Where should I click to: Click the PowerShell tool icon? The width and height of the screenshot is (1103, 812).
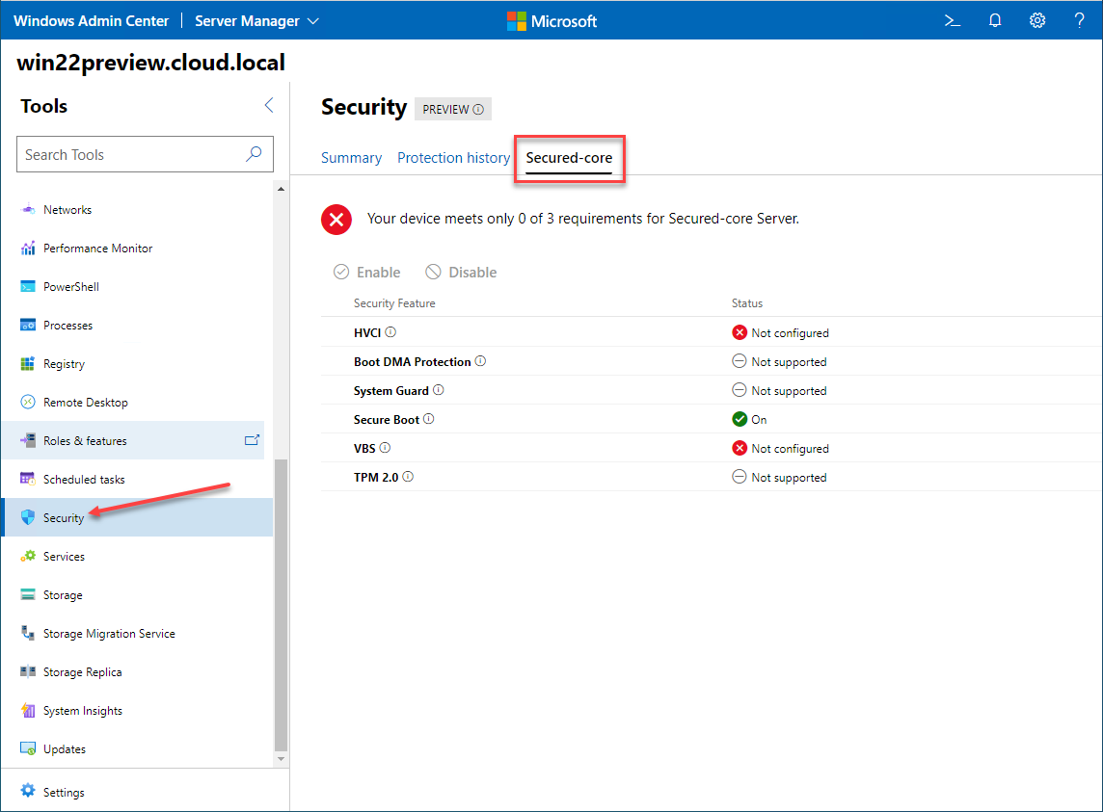28,287
